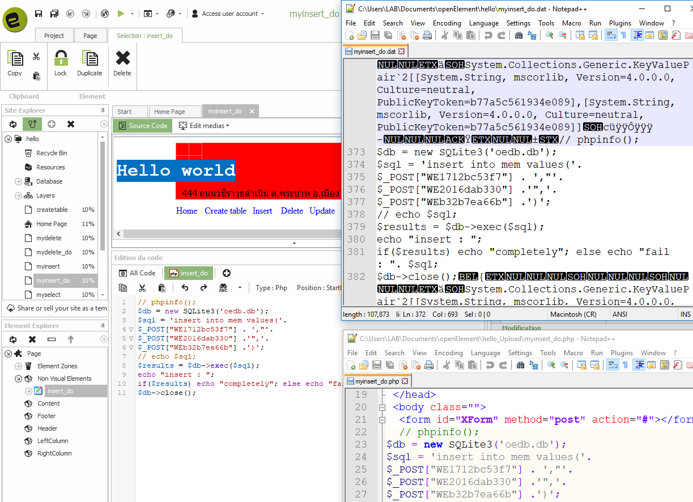Add a new code block with plus icon
The width and height of the screenshot is (693, 502).
227,273
